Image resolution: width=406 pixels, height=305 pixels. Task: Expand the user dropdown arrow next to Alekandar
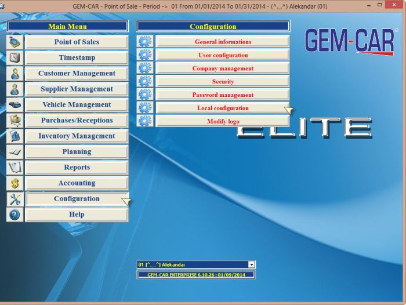pyautogui.click(x=252, y=264)
